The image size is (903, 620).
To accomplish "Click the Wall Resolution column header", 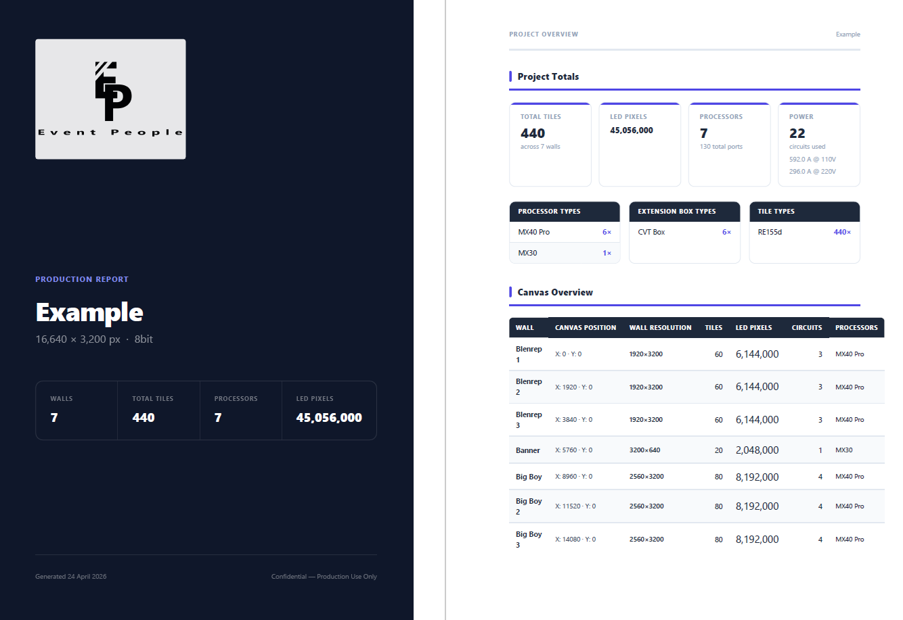I will pos(660,328).
